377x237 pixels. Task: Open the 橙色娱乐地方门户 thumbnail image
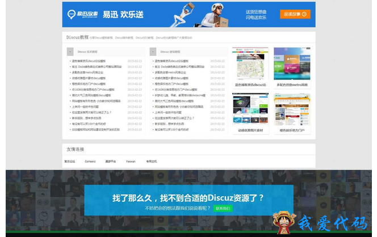pyautogui.click(x=292, y=109)
